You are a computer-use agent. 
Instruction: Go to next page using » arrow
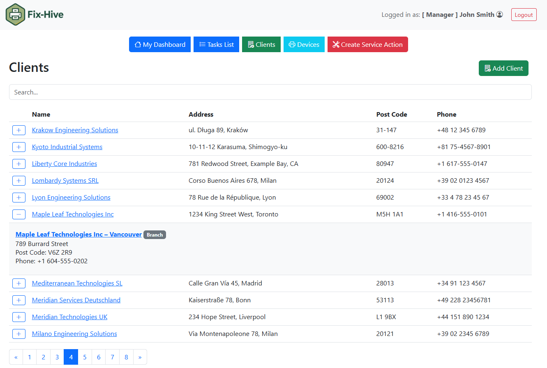(x=140, y=357)
